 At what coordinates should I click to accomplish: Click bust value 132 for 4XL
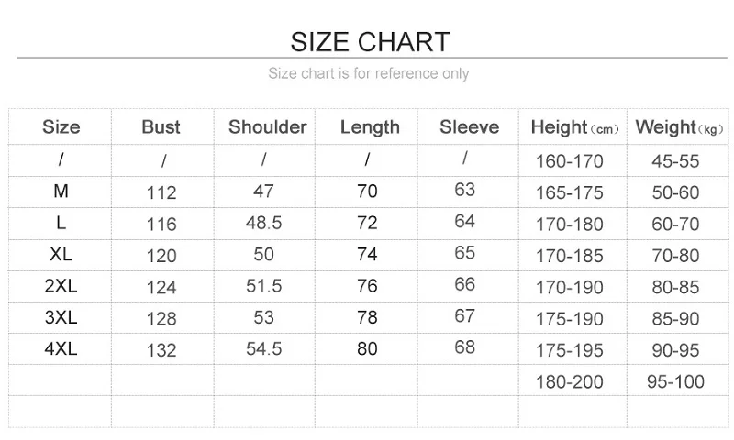pyautogui.click(x=161, y=350)
